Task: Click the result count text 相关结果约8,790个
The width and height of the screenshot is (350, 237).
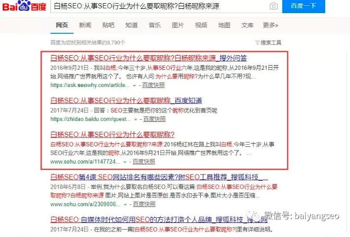Action: (104, 43)
